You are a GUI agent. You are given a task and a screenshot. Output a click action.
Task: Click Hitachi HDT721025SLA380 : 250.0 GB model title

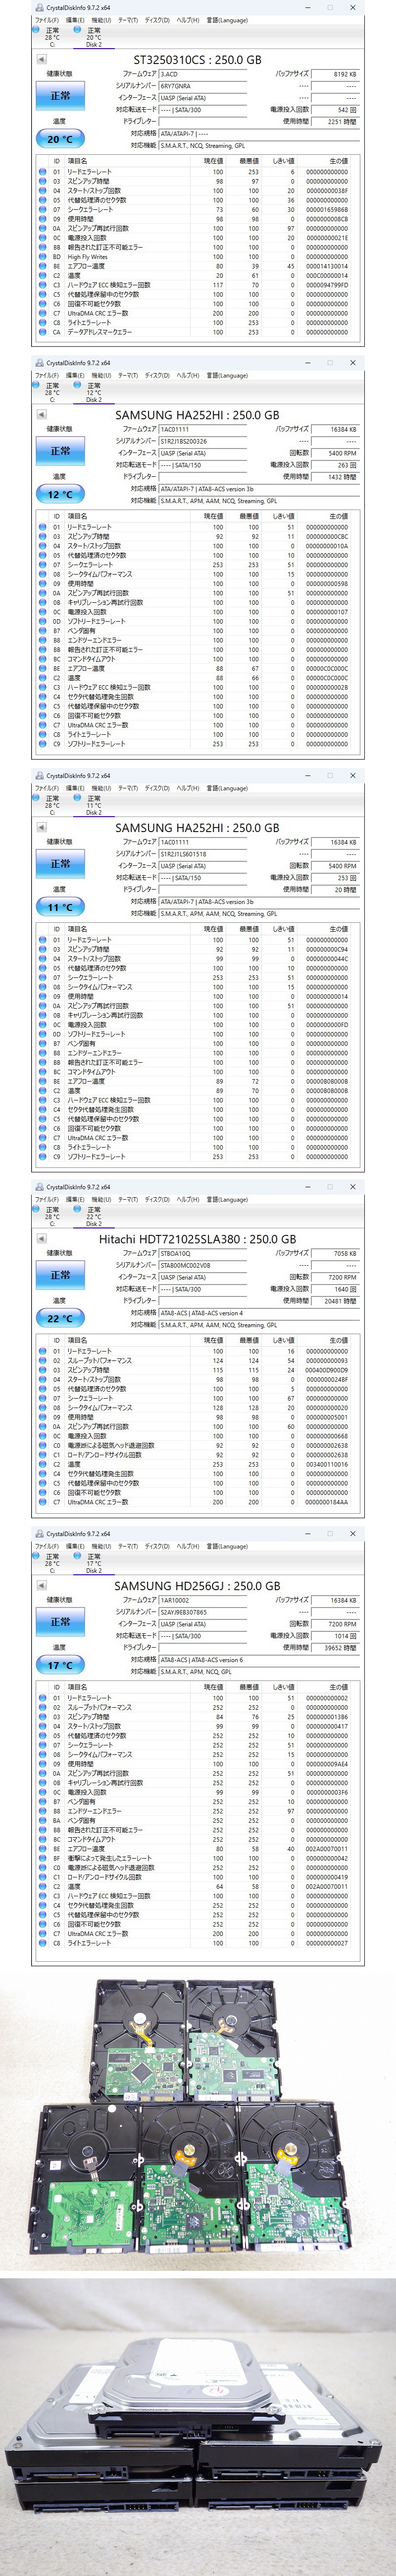pos(198,1239)
